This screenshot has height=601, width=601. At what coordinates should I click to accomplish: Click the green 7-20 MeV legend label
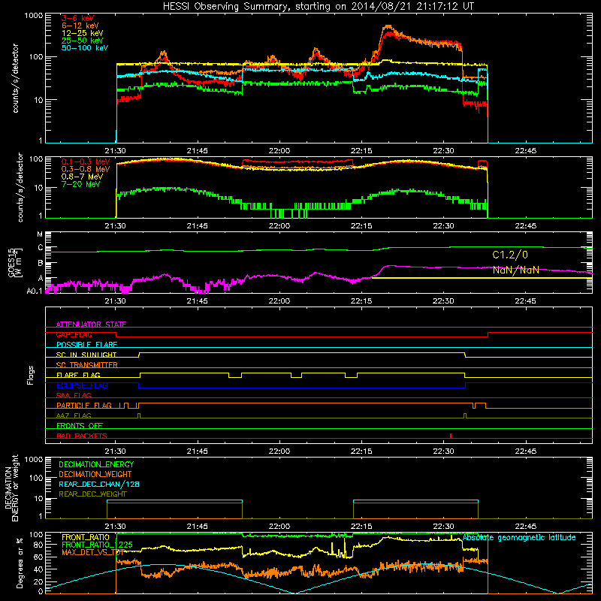coord(81,184)
